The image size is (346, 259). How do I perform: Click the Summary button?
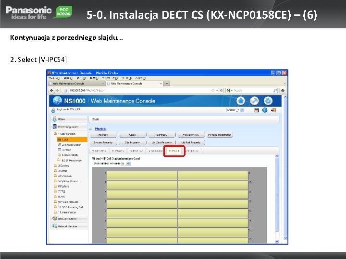point(161,135)
